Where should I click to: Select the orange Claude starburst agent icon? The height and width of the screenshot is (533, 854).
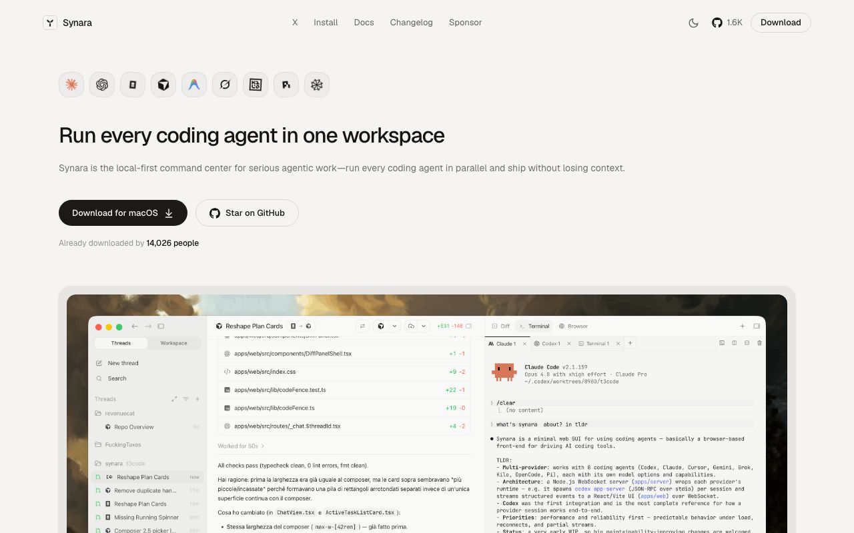pos(71,85)
